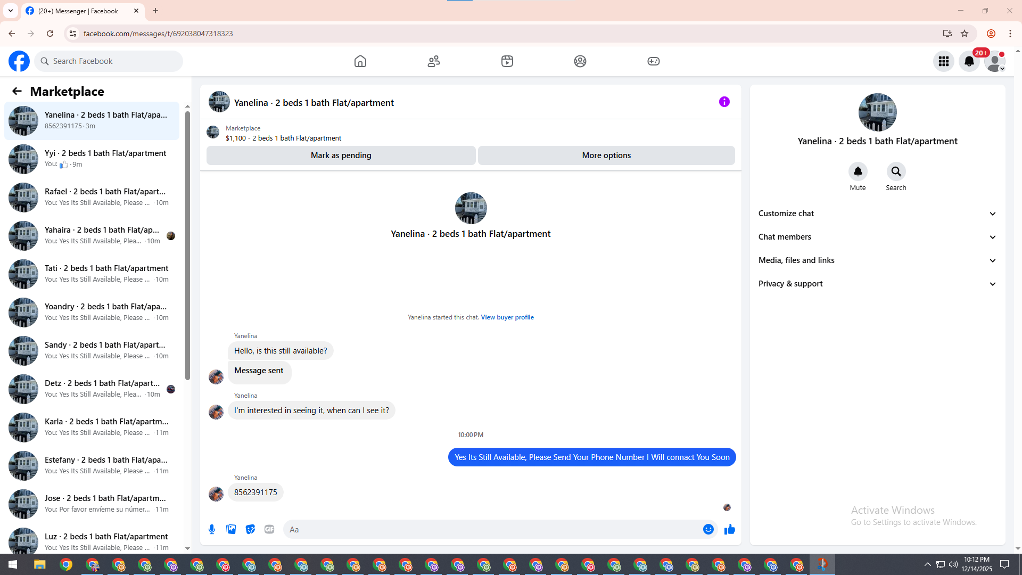Open the emoji picker in the message box
This screenshot has height=575, width=1022.
click(x=708, y=529)
